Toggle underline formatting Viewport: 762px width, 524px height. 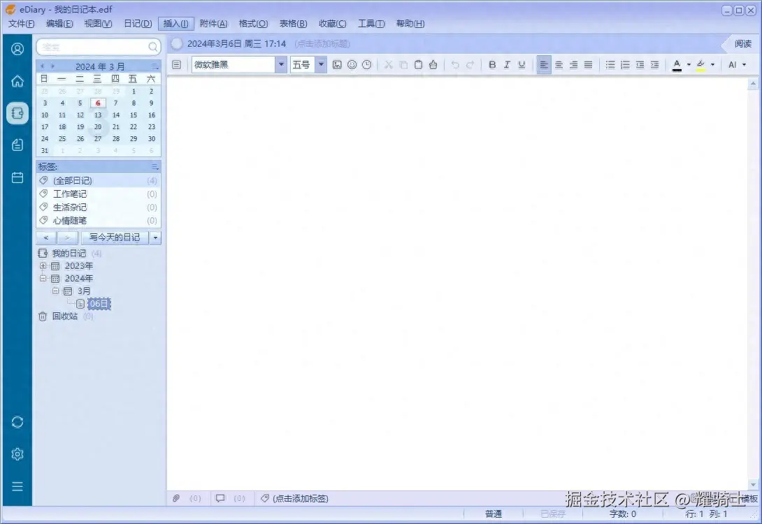pyautogui.click(x=522, y=64)
